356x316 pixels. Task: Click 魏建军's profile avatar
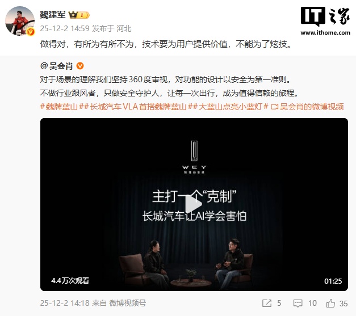pyautogui.click(x=20, y=21)
